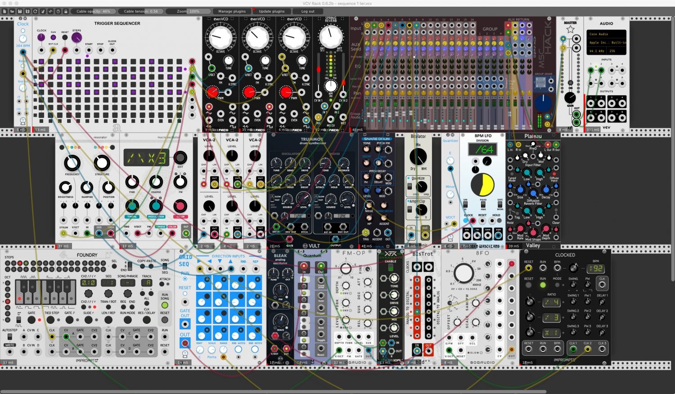Click the large 8FO frequency knob
Viewport: 675px width, 394px height.
[463, 273]
